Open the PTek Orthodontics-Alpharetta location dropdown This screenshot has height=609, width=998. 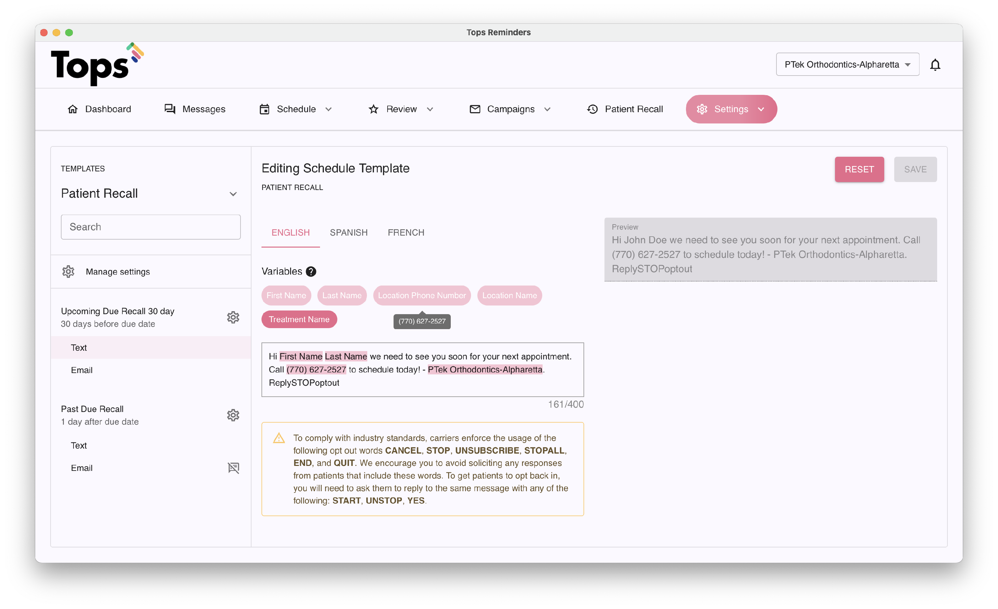click(x=847, y=65)
